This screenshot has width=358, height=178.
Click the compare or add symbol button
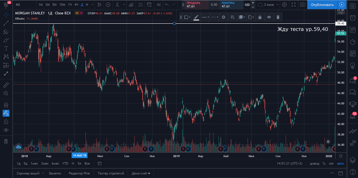(108, 5)
